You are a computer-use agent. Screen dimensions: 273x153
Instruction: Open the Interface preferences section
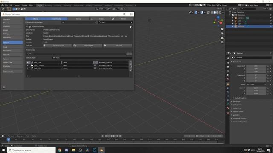(12, 19)
